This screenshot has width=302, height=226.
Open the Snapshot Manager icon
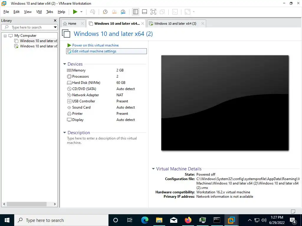coord(123,12)
